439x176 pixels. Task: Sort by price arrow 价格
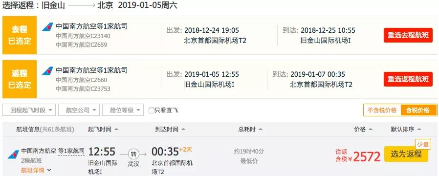371,129
